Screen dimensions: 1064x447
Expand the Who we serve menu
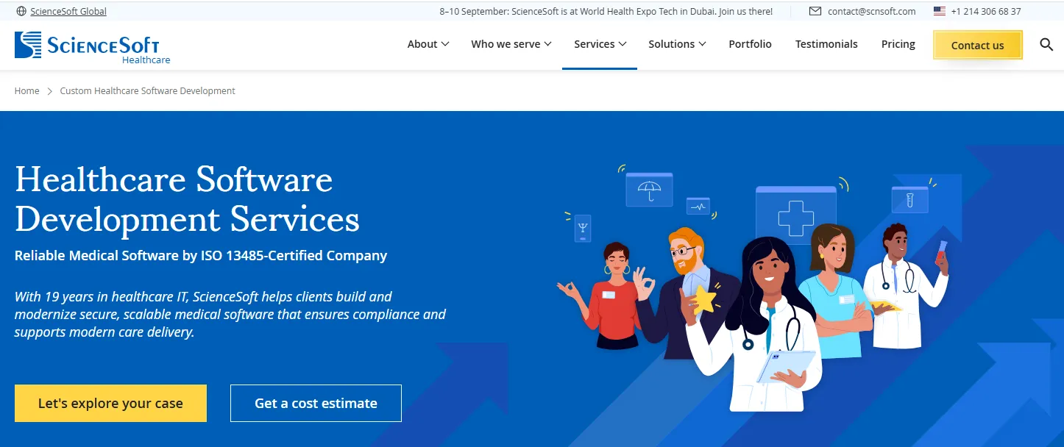coord(511,44)
